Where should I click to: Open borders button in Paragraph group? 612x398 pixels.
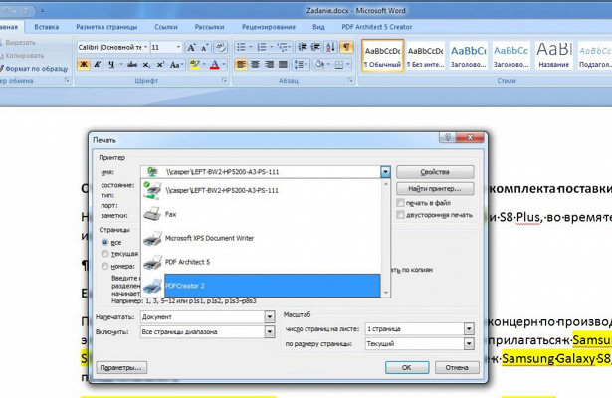tap(339, 64)
